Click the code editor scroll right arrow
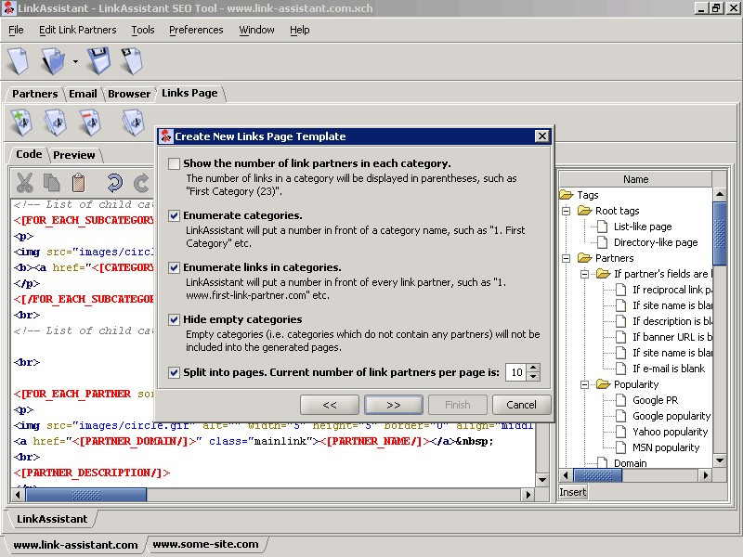Viewport: 743px width, 557px height. [528, 495]
